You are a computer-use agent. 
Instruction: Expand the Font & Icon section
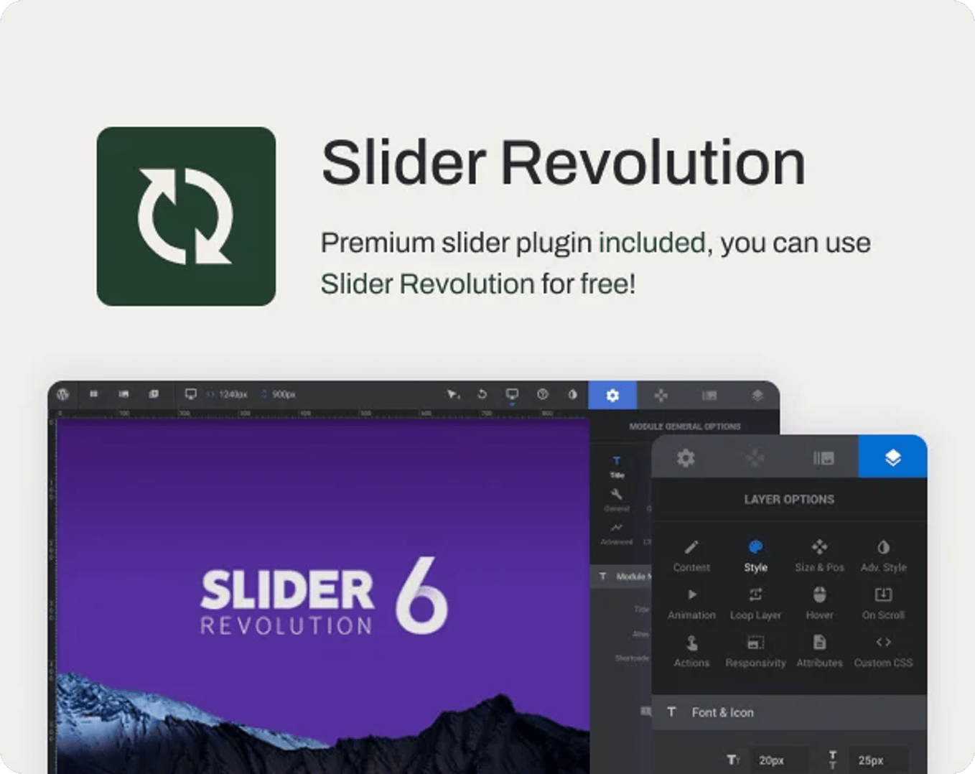[789, 712]
